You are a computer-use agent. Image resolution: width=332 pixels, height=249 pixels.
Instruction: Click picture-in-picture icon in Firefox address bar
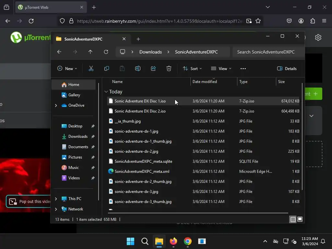(249, 21)
